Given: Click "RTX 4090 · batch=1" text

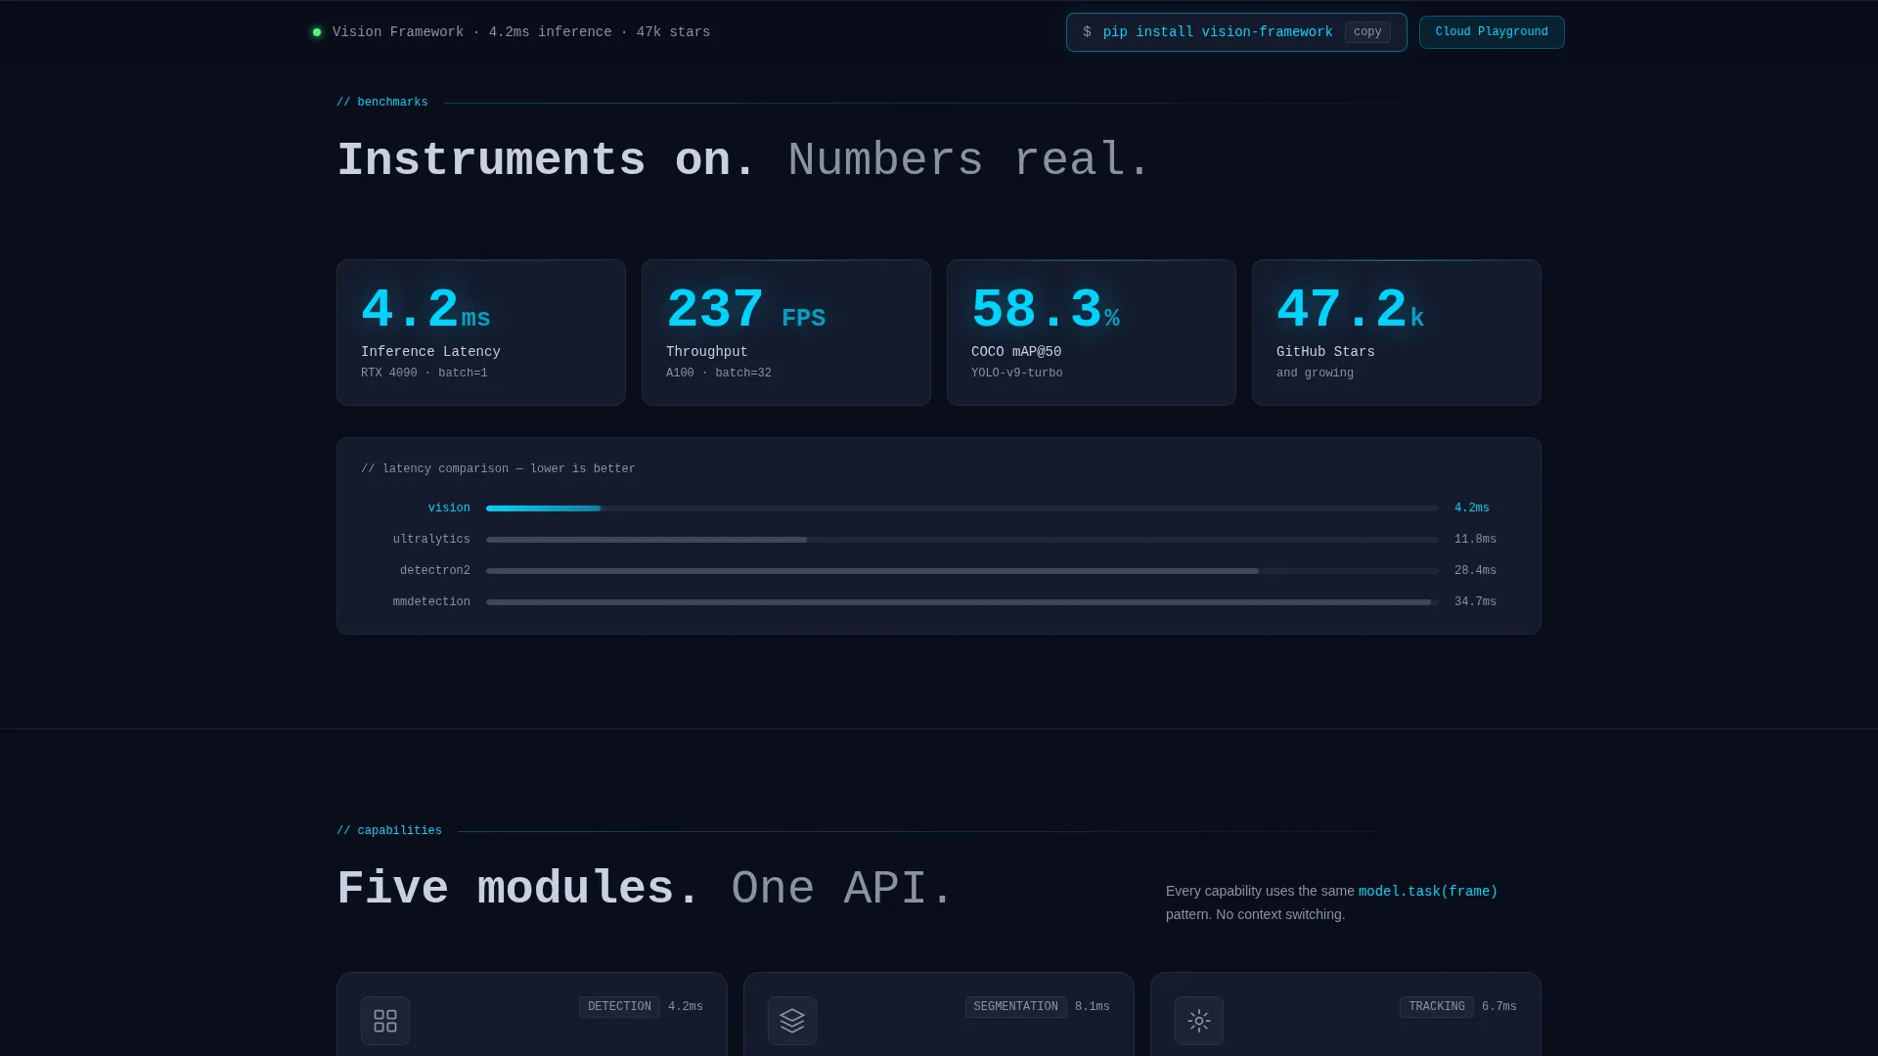Looking at the screenshot, I should coord(425,374).
